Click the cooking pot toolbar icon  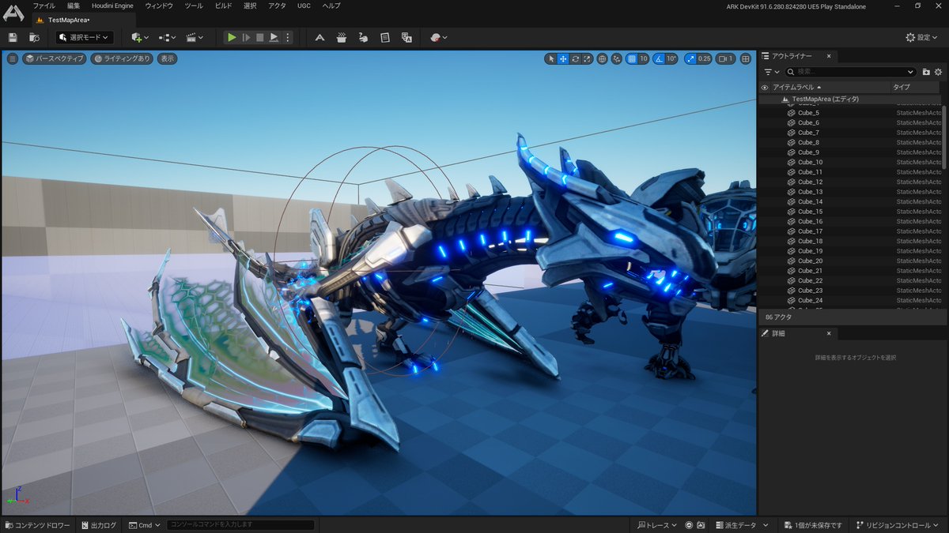pyautogui.click(x=342, y=37)
